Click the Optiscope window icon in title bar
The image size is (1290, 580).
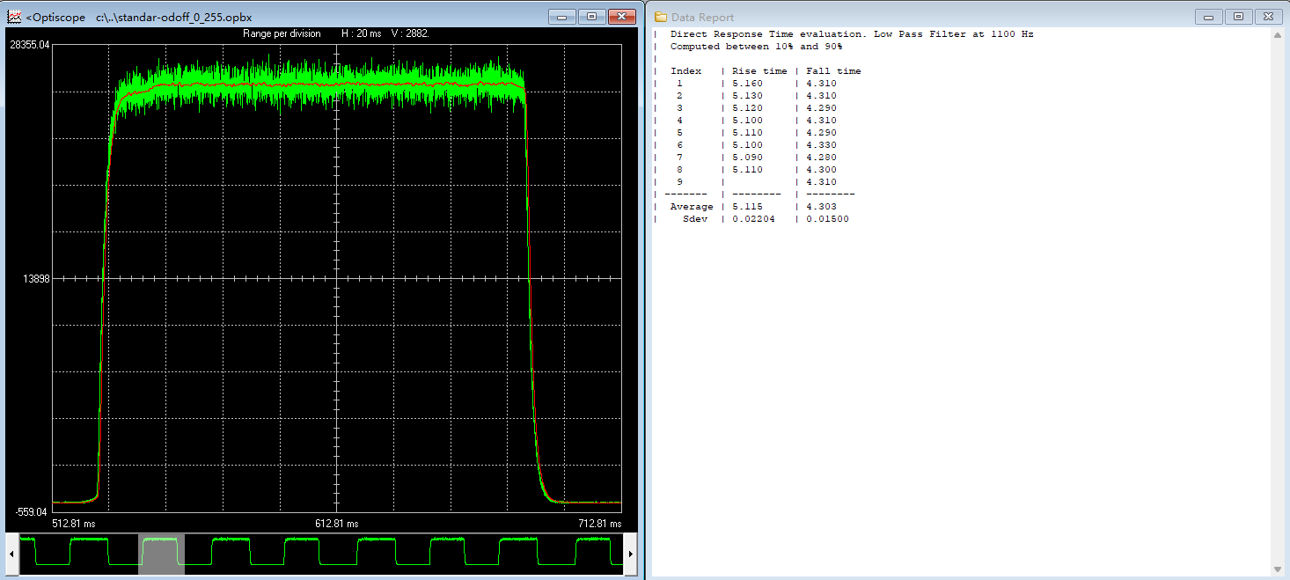coord(14,17)
